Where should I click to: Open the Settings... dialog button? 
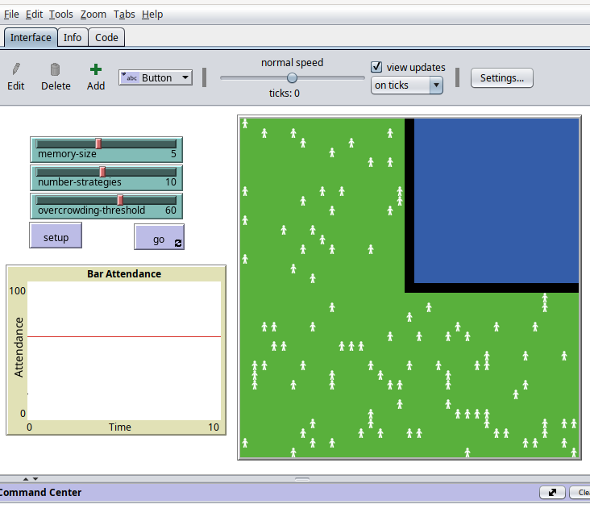tap(501, 77)
